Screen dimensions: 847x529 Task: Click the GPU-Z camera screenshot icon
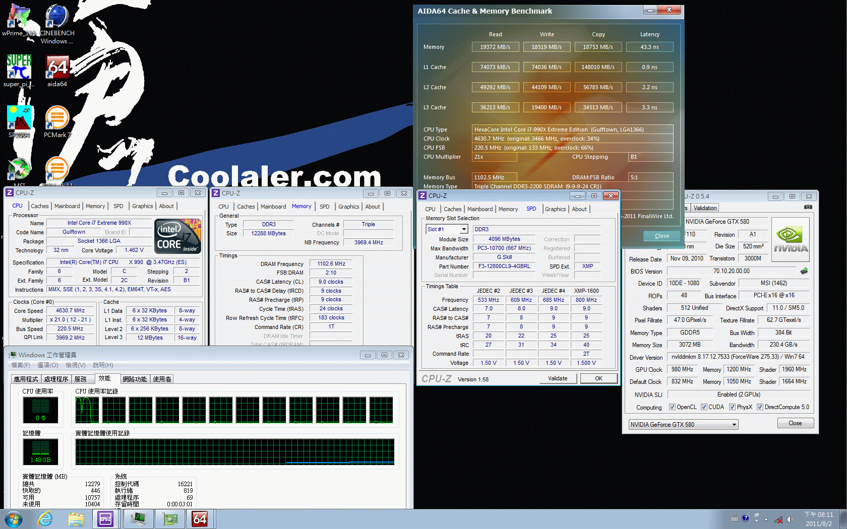(x=808, y=207)
